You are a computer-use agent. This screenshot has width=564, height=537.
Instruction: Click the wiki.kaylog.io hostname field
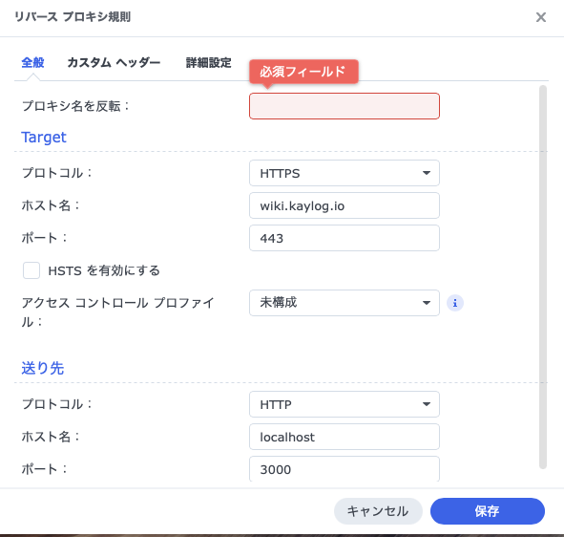(x=345, y=205)
